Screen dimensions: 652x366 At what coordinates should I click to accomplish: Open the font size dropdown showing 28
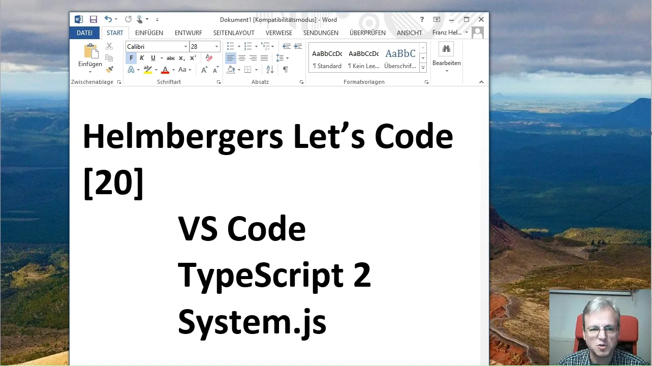[x=216, y=46]
